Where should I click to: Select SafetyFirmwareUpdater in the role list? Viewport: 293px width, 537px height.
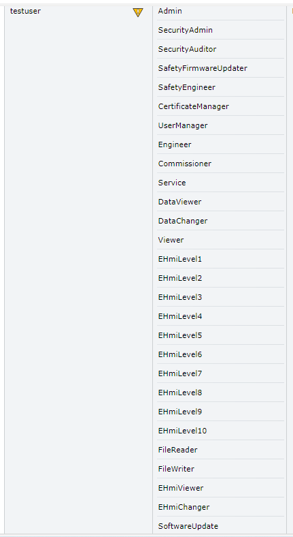pyautogui.click(x=203, y=68)
